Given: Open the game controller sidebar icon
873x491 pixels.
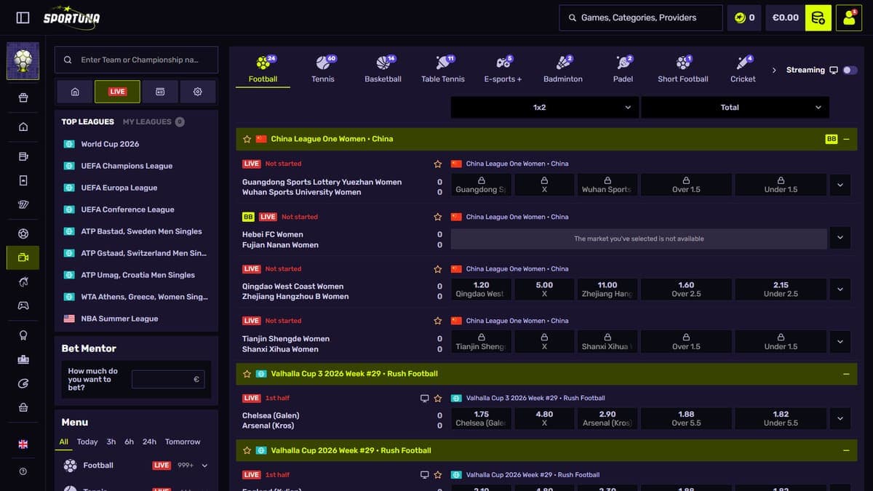Looking at the screenshot, I should click(23, 306).
